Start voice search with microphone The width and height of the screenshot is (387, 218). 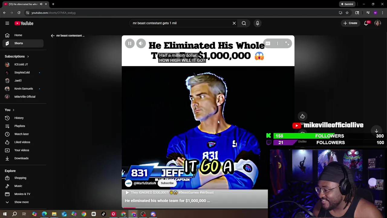[258, 23]
